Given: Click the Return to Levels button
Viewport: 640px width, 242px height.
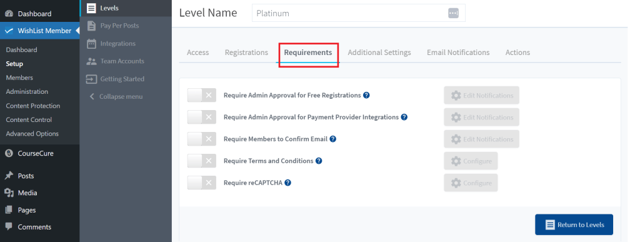Looking at the screenshot, I should pyautogui.click(x=574, y=224).
